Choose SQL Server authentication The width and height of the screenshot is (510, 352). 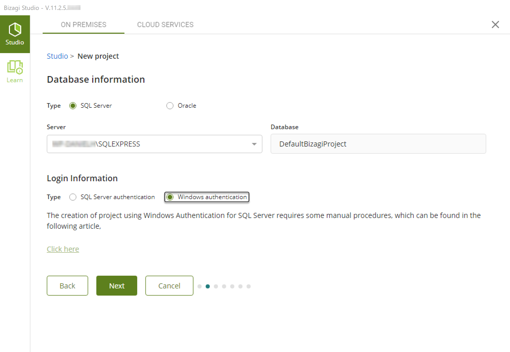coord(73,197)
